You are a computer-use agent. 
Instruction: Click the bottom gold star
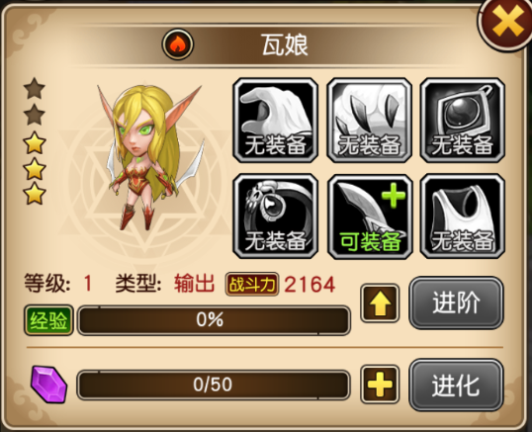point(35,194)
